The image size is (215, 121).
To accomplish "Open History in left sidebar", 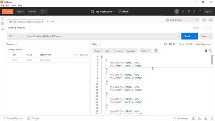I will click(3, 18).
